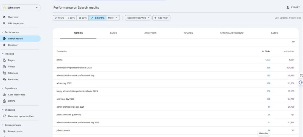
Task: Open the Removals crossed-eye icon
Action: [4, 79]
